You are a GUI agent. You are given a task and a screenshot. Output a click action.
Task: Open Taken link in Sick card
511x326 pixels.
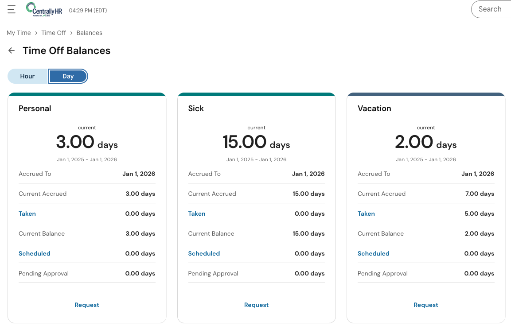[197, 213]
